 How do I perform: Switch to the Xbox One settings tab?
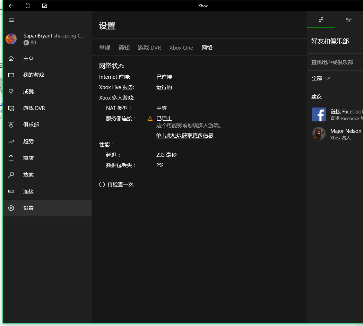[181, 48]
